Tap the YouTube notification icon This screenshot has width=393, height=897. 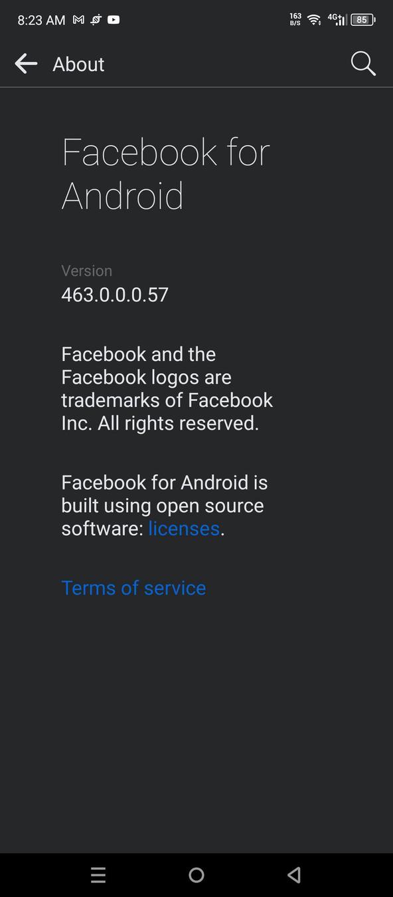coord(114,20)
